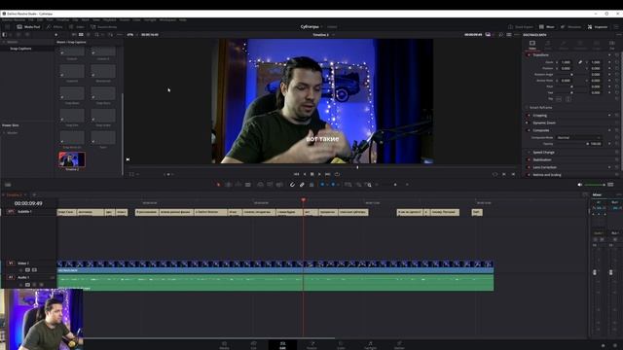623x350 pixels.
Task: Play timeline in reverse
Action: click(305, 174)
